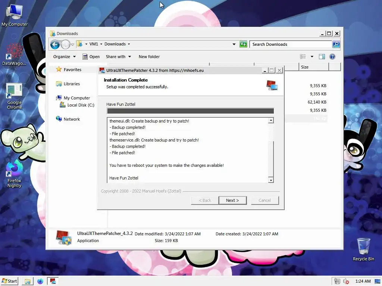Click show desktop icon in tray corner

(378, 281)
